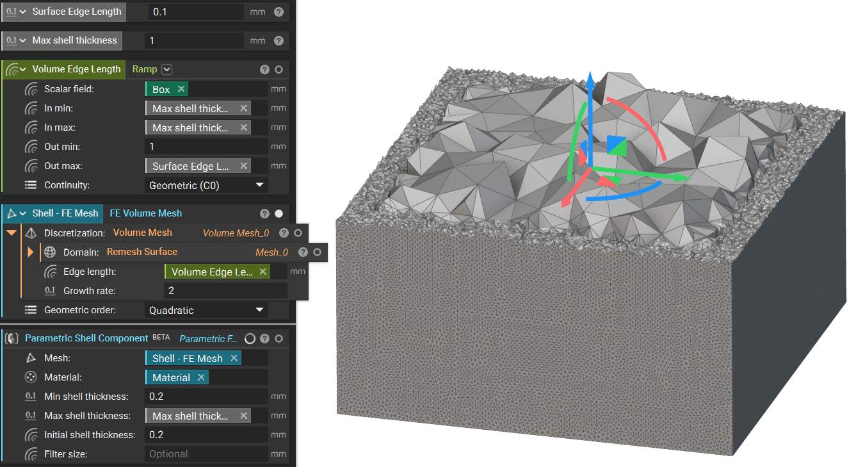Screen dimensions: 856x467
Task: Remove Volume Edge Length chip from Edge length
Action: [262, 272]
